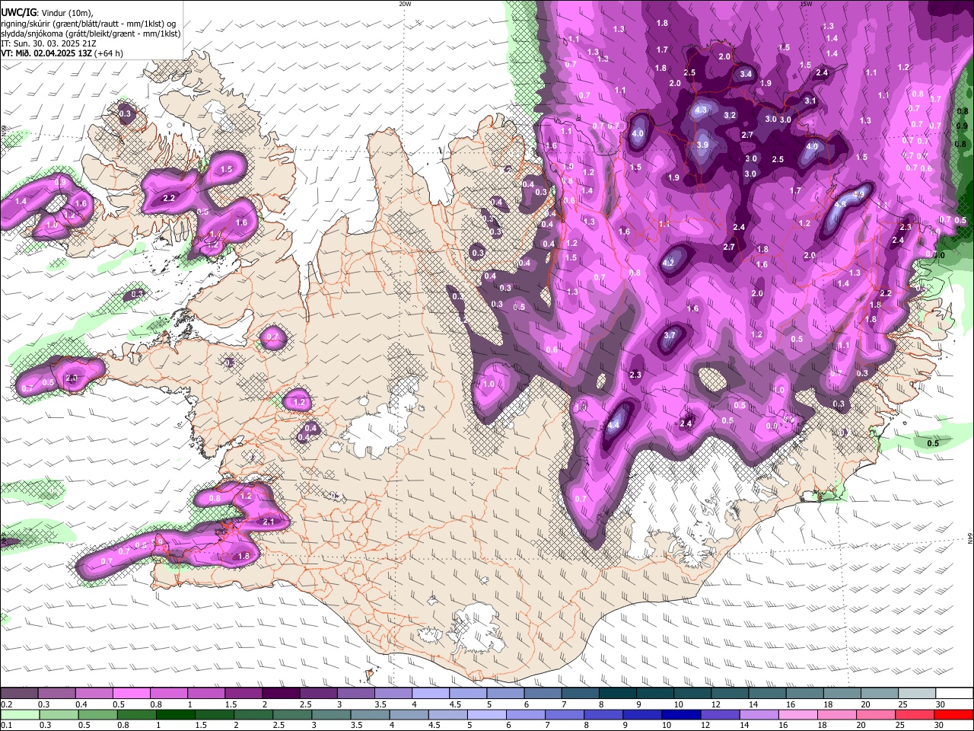Select the 0.2 swatch in the upper snow scale
The height and width of the screenshot is (731, 974).
click(x=19, y=694)
